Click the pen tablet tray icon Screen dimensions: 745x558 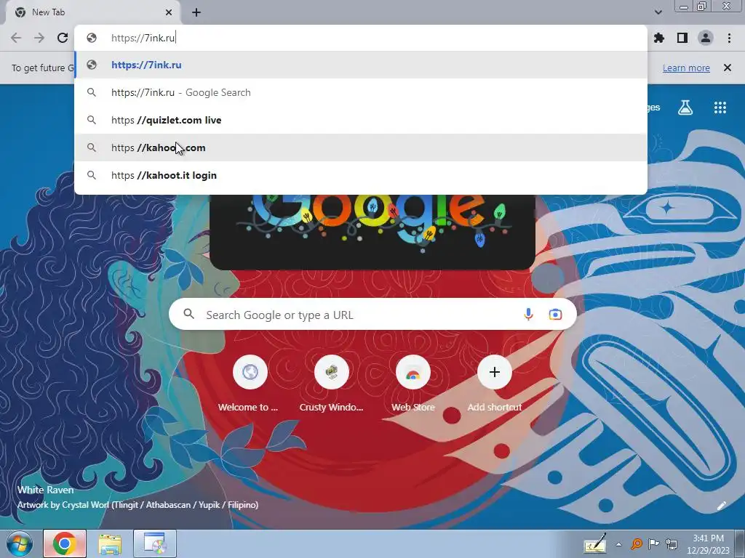pyautogui.click(x=594, y=543)
